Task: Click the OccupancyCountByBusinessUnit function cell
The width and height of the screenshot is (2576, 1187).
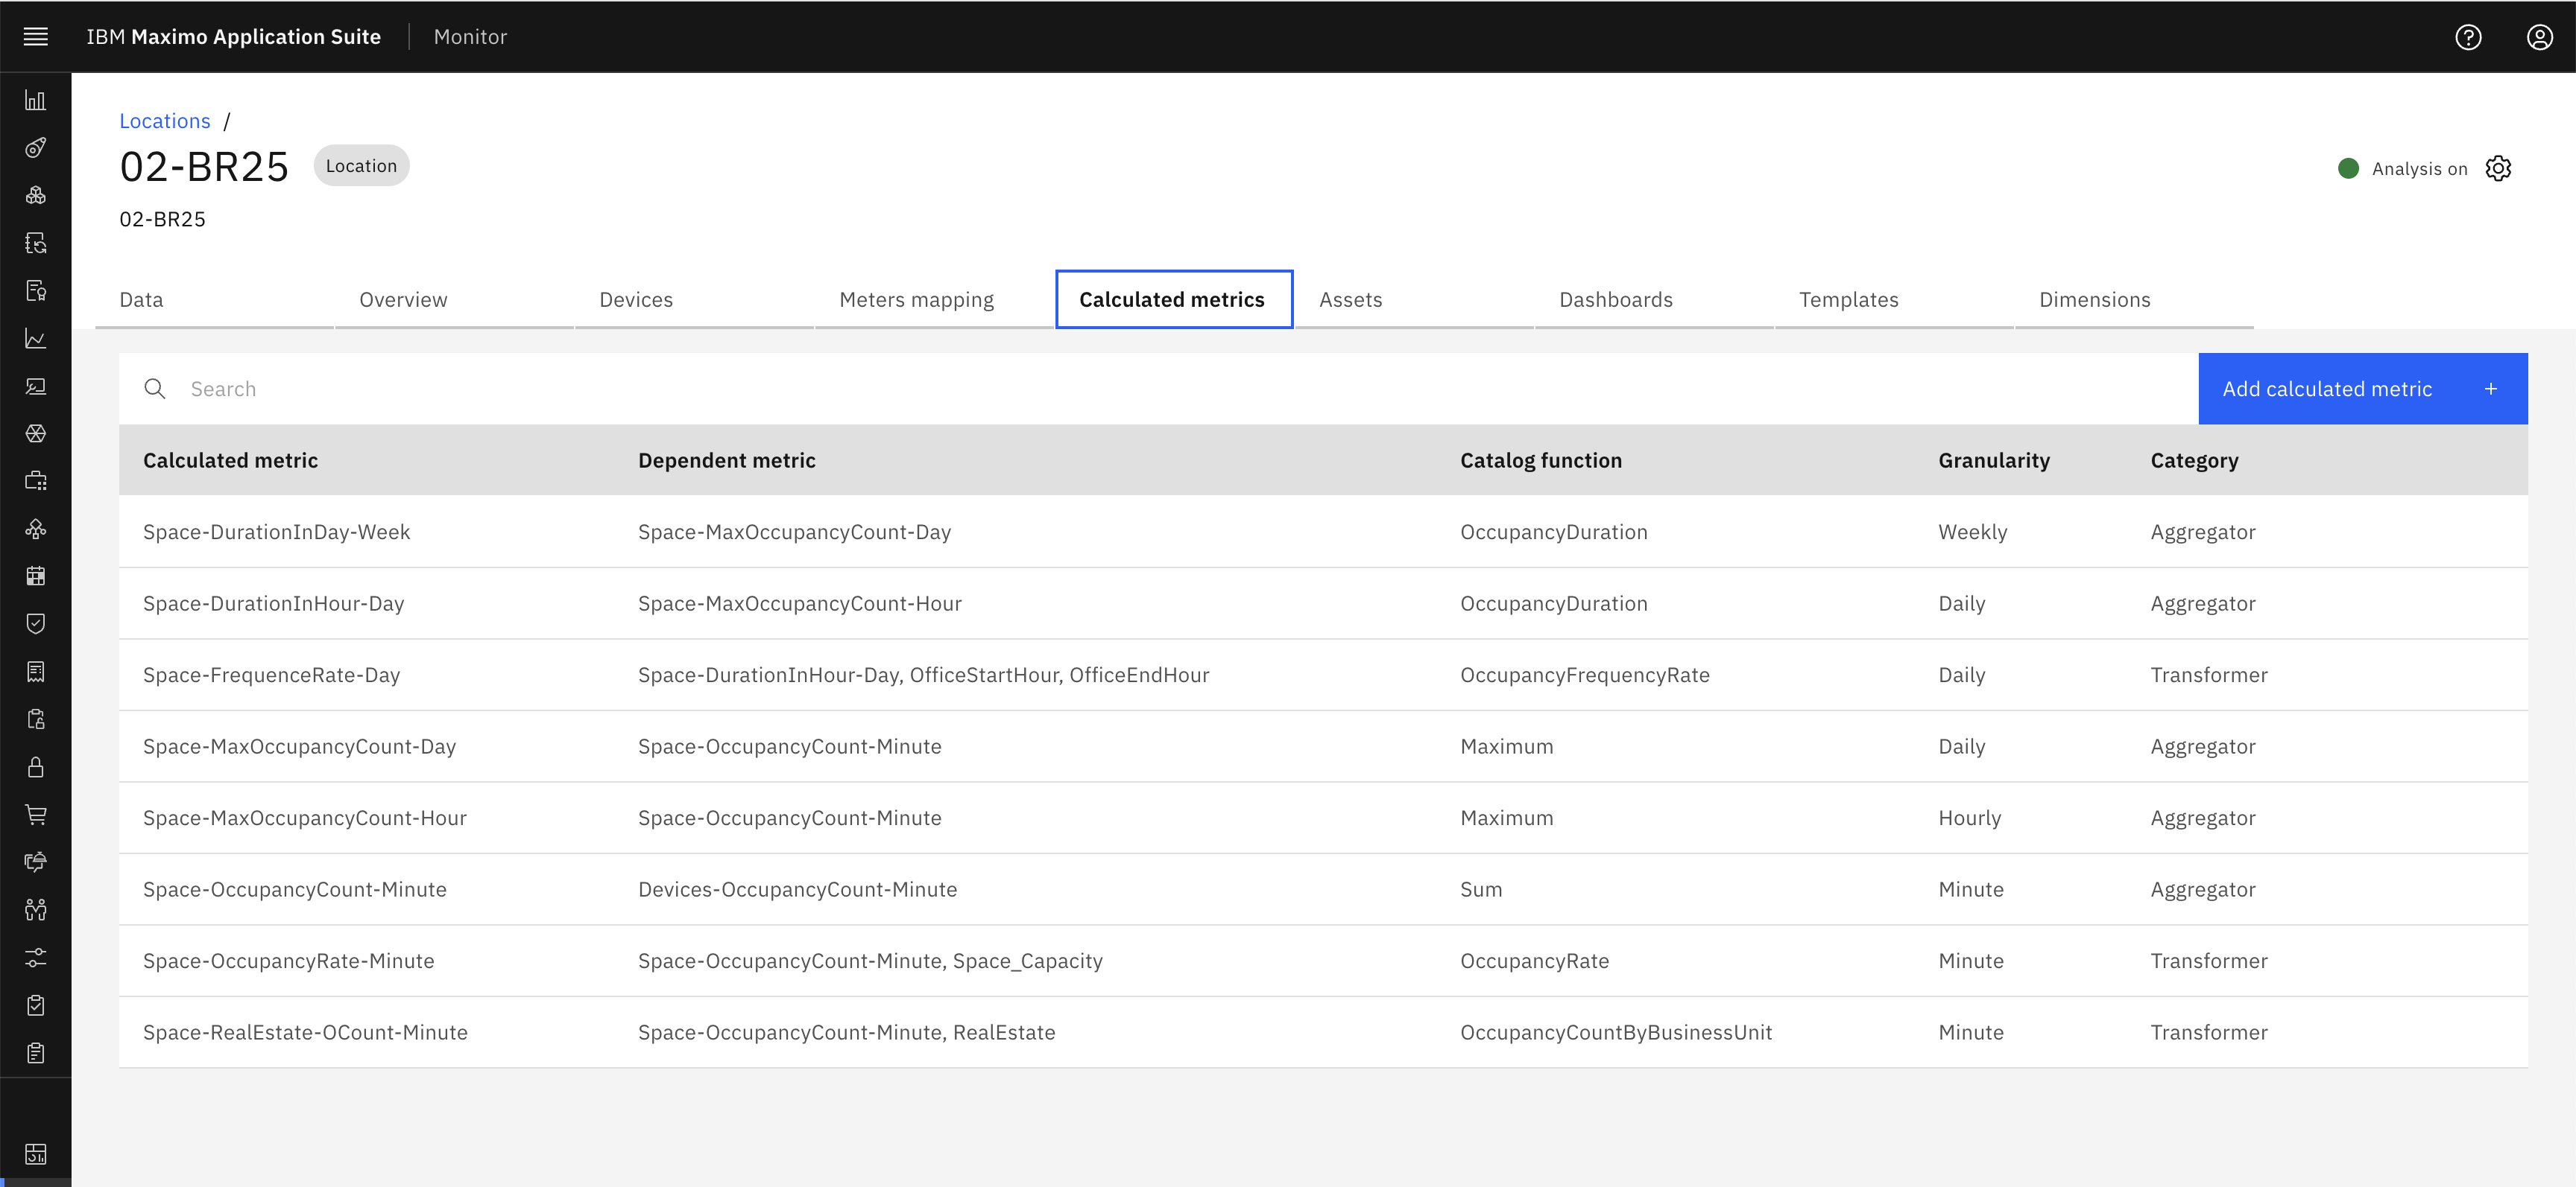Action: (1616, 1032)
